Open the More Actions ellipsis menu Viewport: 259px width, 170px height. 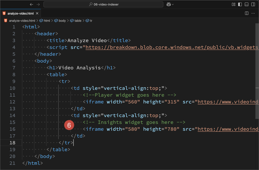click(253, 13)
